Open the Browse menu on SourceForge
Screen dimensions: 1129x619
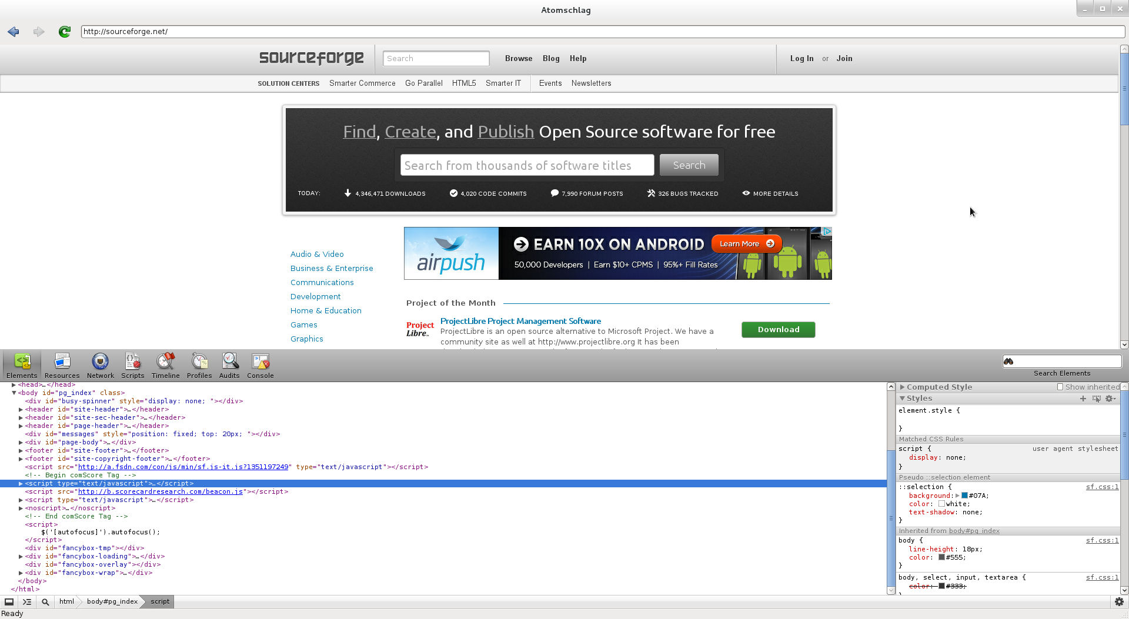point(518,58)
